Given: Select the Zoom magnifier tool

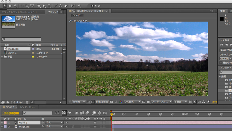Looking at the screenshot, I should click(x=15, y=6).
